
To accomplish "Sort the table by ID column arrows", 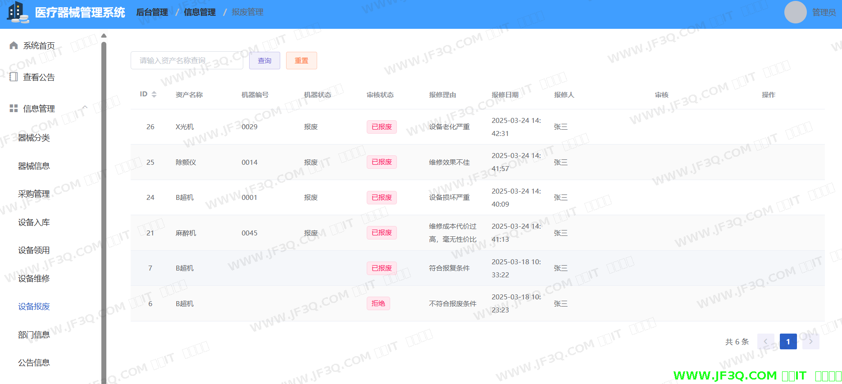I will 154,95.
